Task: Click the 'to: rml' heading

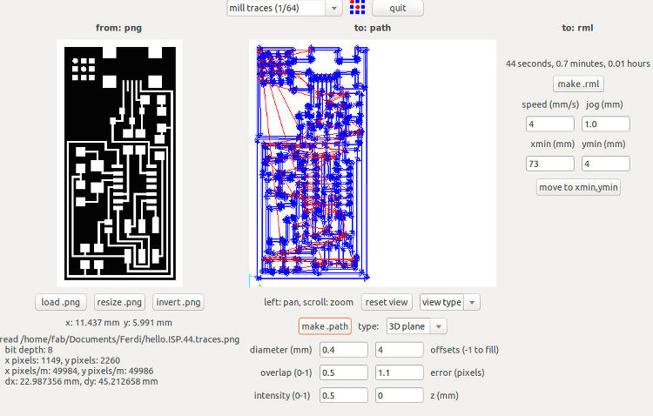Action: click(x=577, y=28)
